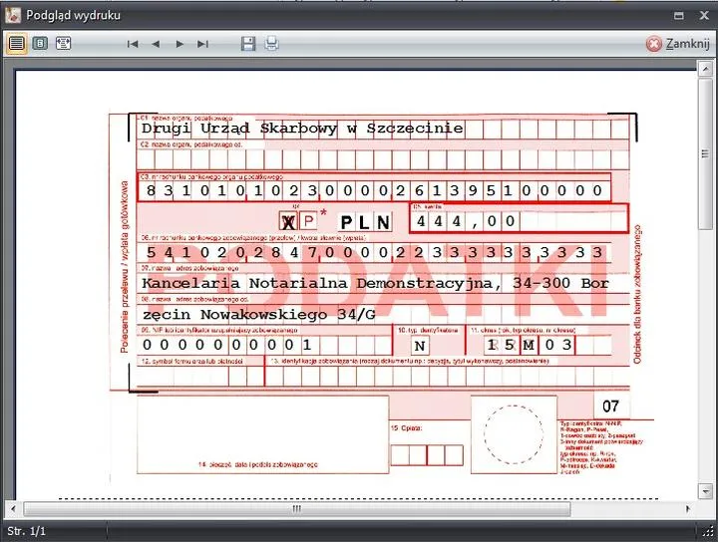Click the X-marked checkbox next to P

(288, 221)
